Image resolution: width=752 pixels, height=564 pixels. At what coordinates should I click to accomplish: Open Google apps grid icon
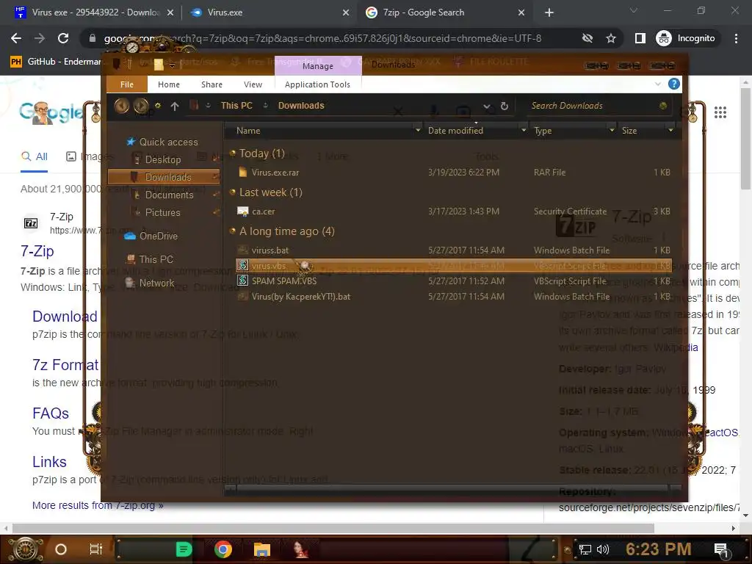click(720, 112)
